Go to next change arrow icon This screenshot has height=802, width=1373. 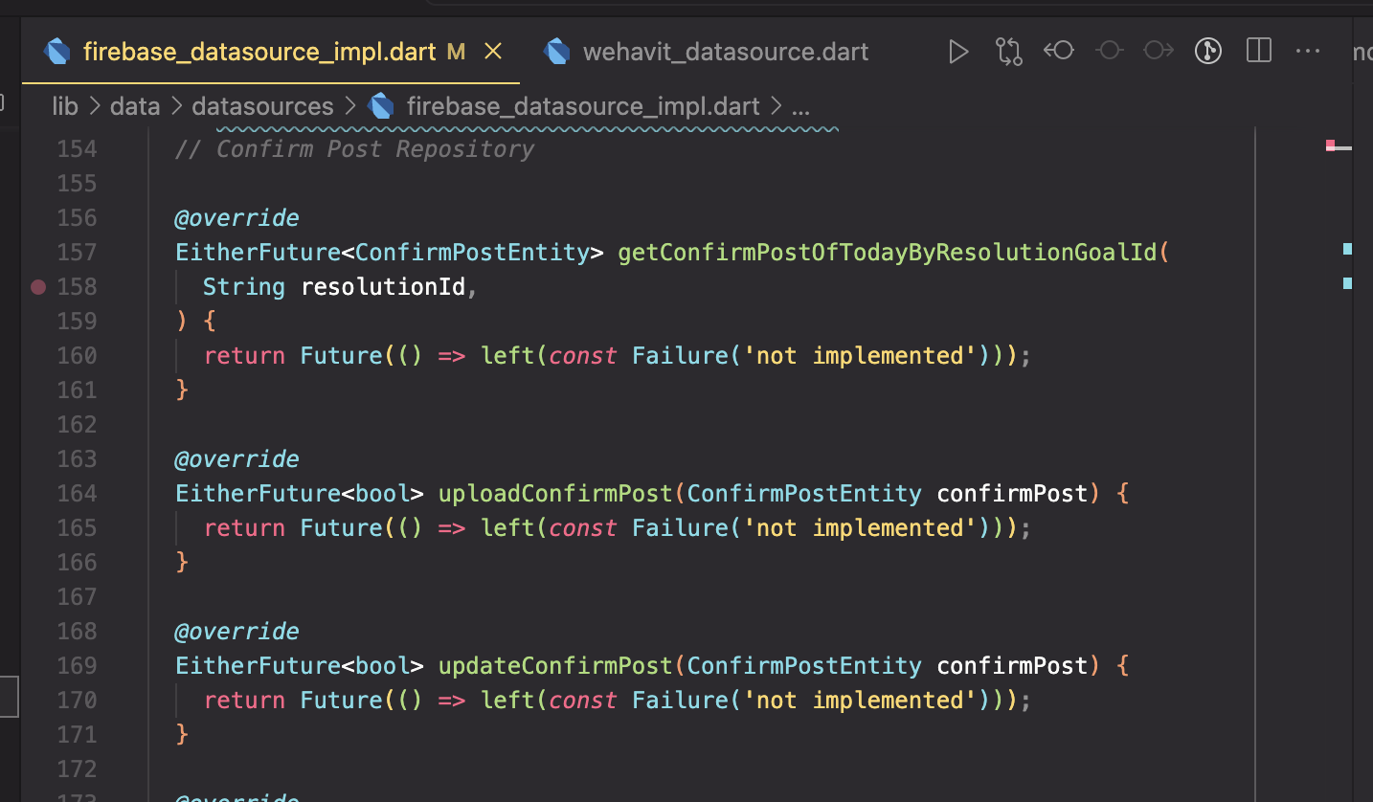1159,51
